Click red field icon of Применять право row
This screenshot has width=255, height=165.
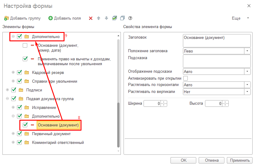pyautogui.click(x=32, y=59)
